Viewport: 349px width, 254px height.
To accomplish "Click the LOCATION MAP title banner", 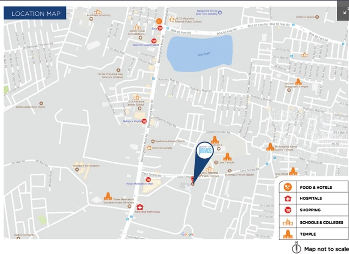I will pyautogui.click(x=35, y=13).
